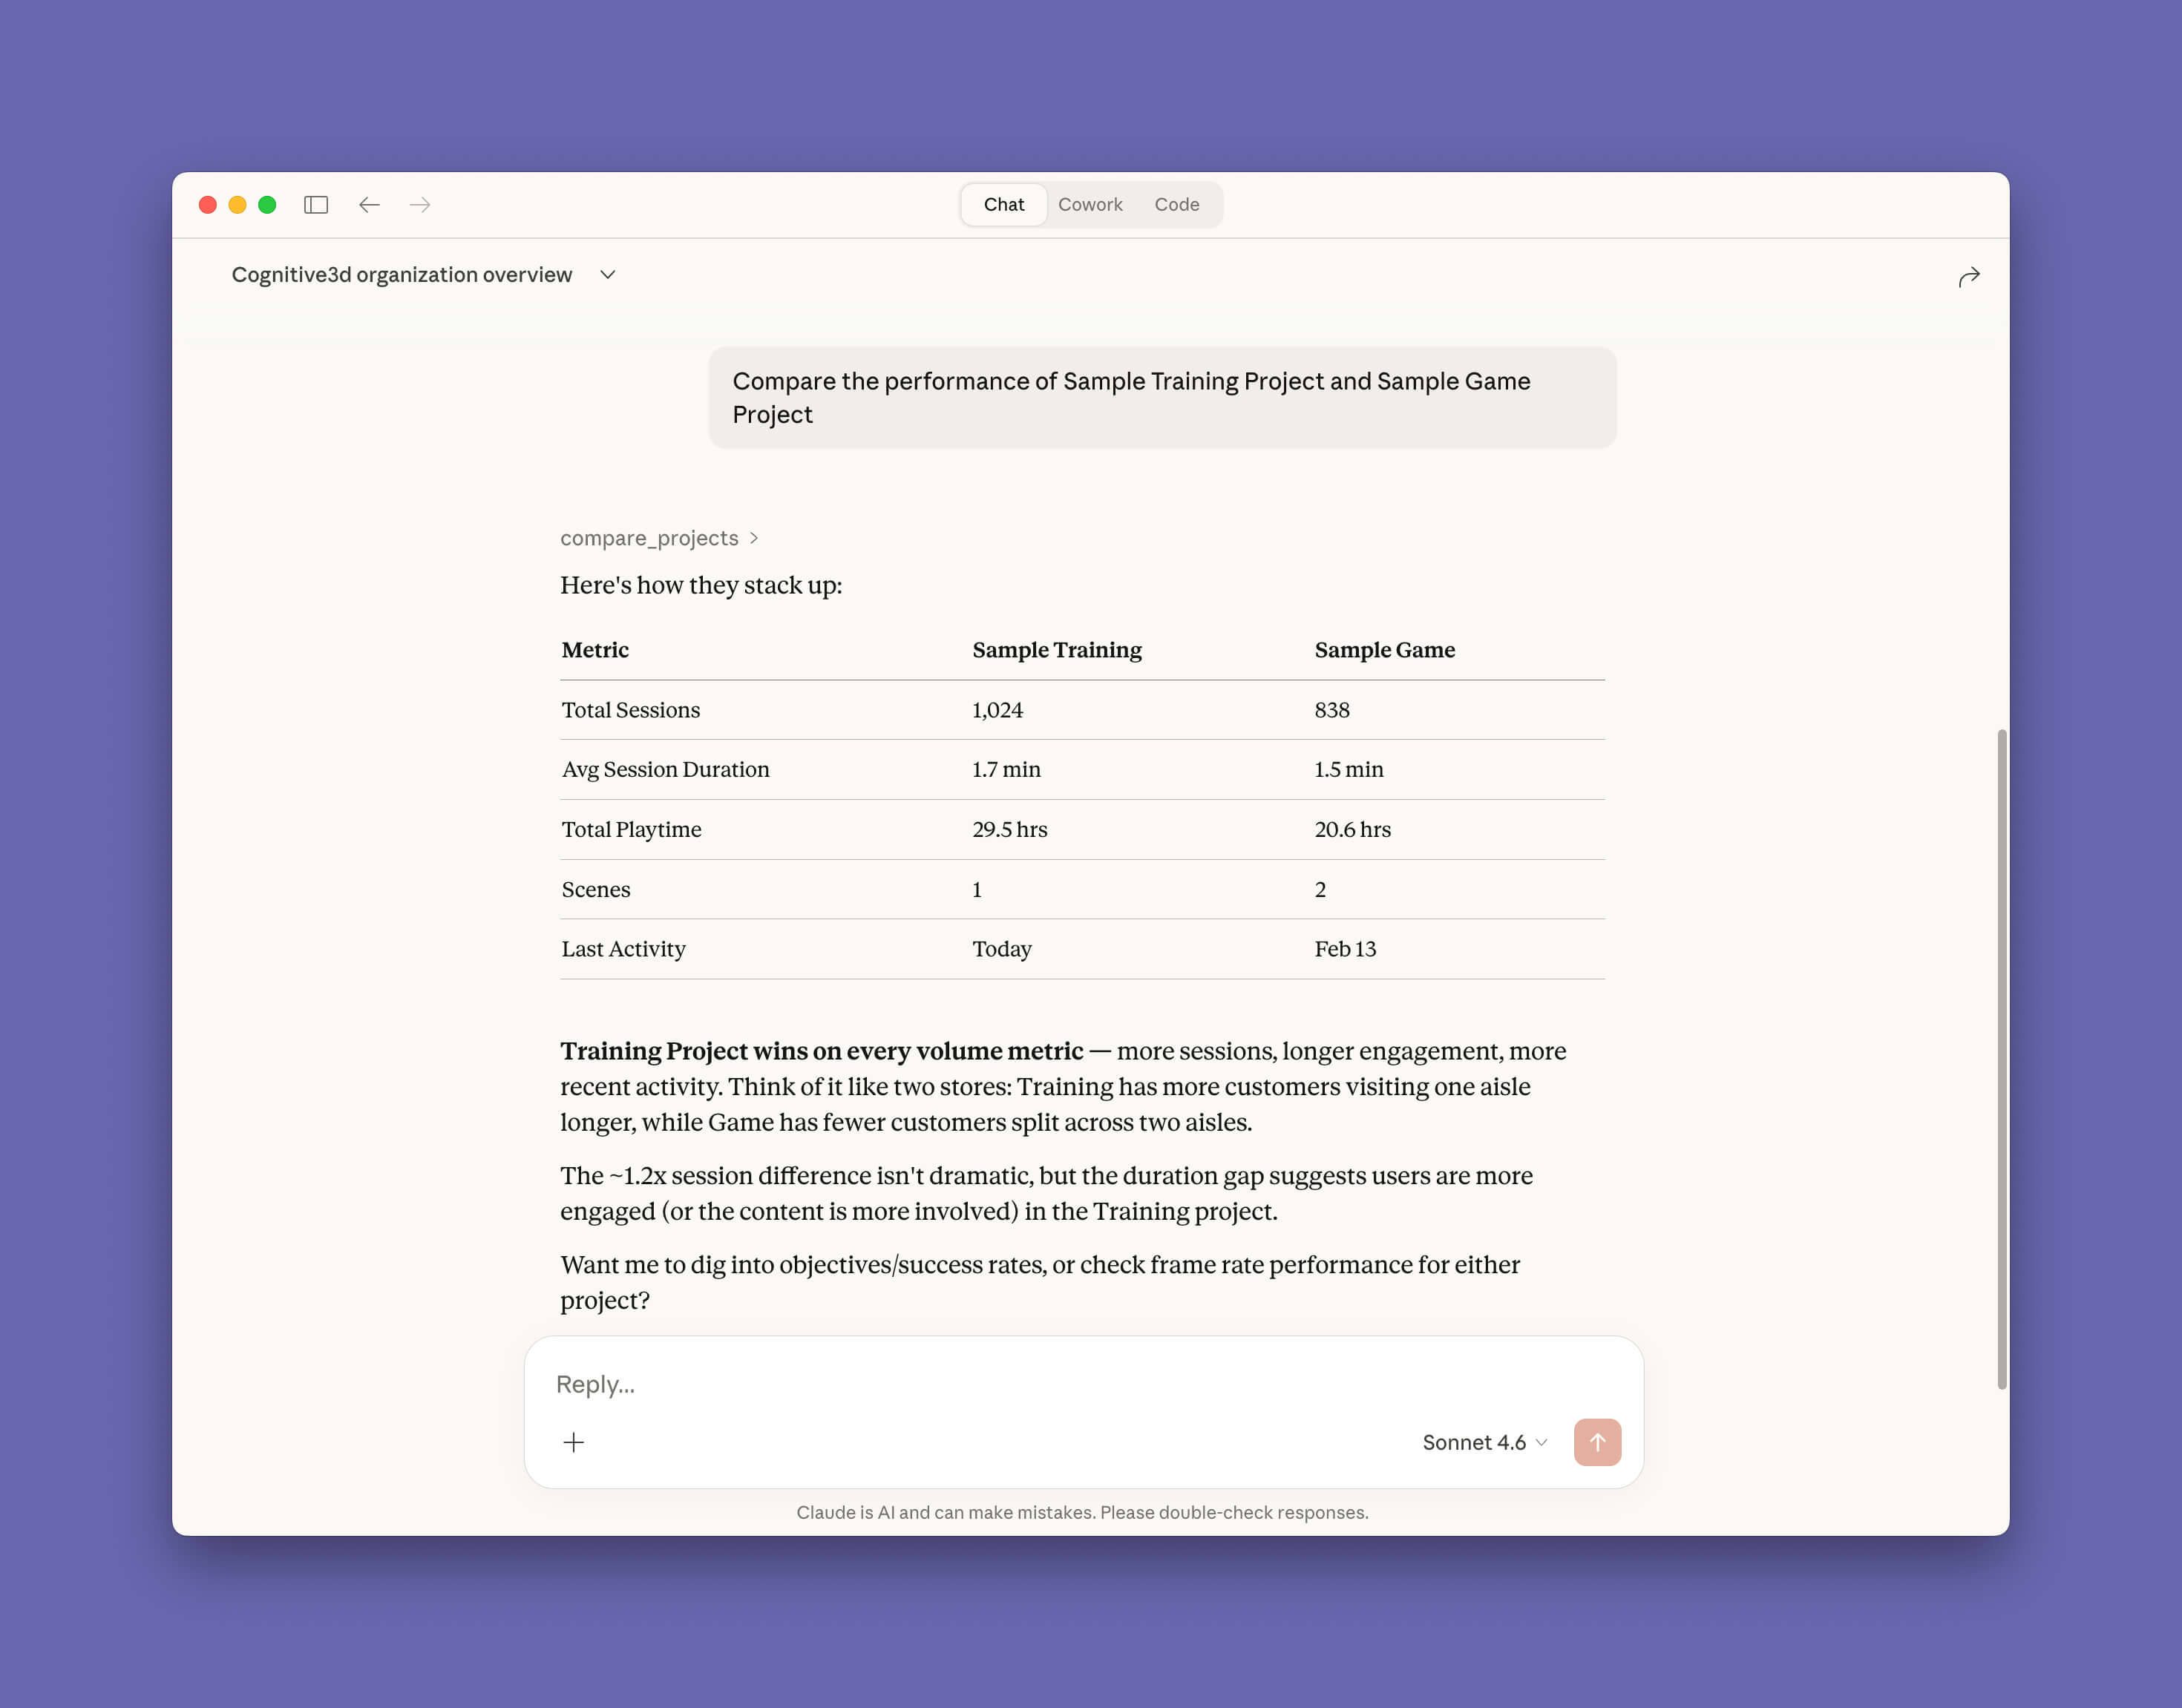Go back with the left arrow
Image resolution: width=2182 pixels, height=1708 pixels.
pos(369,205)
